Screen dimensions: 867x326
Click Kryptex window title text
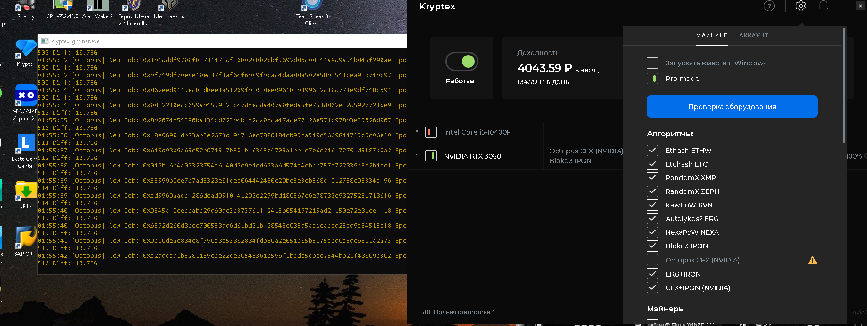(437, 7)
